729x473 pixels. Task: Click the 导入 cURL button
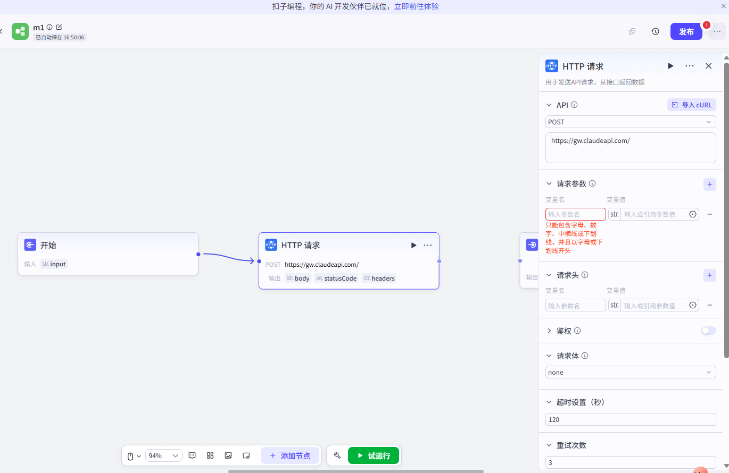[691, 105]
